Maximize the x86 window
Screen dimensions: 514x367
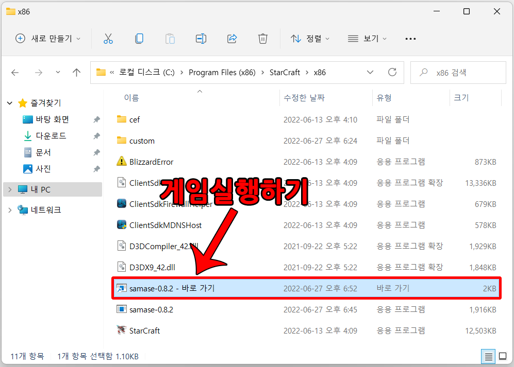467,11
